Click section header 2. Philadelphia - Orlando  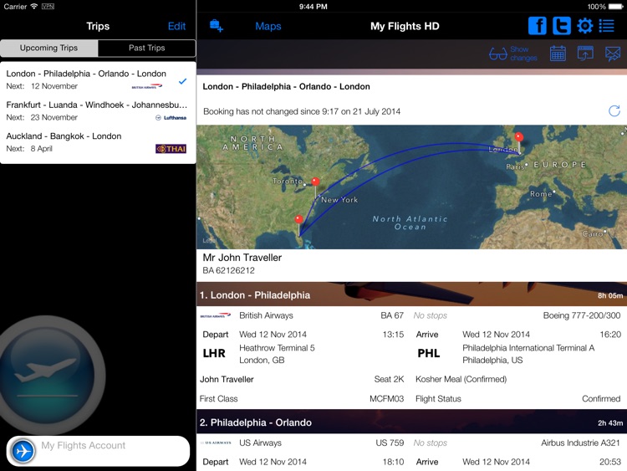411,422
